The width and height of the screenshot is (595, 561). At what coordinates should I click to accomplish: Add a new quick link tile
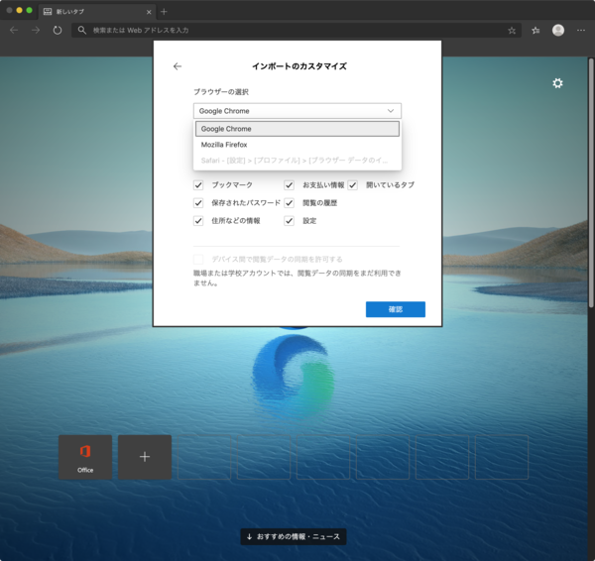pyautogui.click(x=145, y=457)
